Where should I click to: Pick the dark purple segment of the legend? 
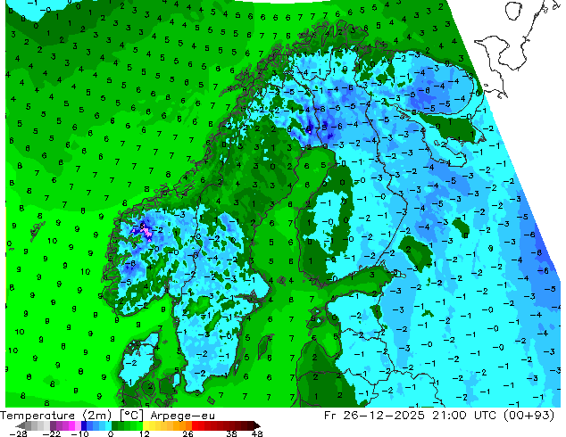pyautogui.click(x=53, y=425)
